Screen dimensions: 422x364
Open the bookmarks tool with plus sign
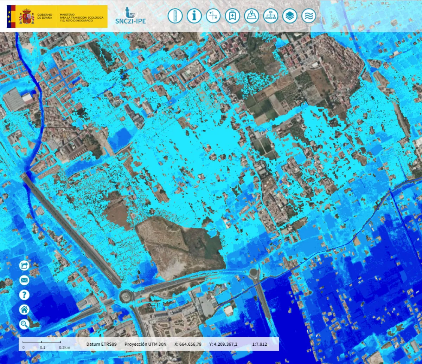(x=232, y=16)
